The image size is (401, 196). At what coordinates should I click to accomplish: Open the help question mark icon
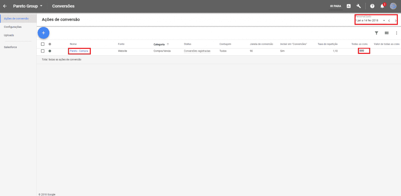point(372,6)
